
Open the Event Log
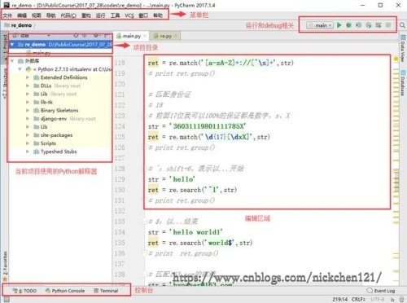click(x=381, y=291)
